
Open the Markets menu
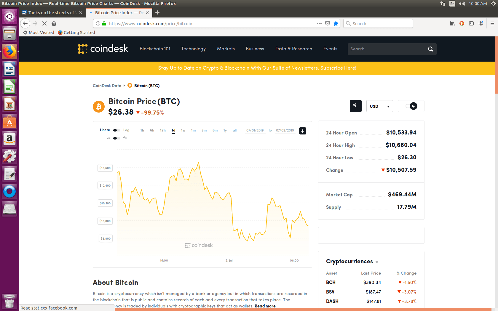click(226, 49)
